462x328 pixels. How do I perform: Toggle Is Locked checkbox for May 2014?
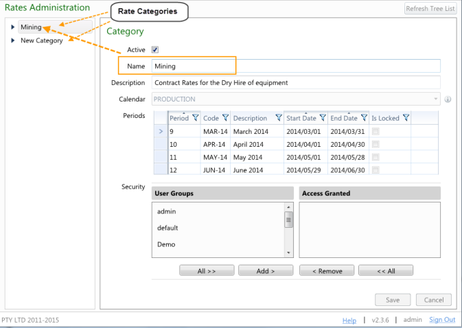click(x=376, y=157)
